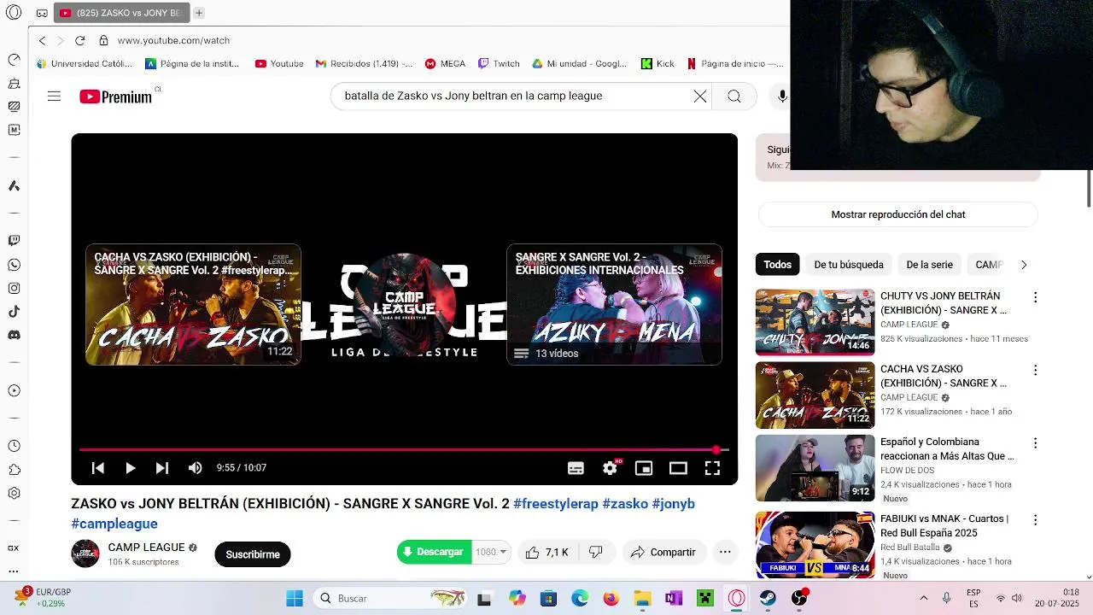Open the MEGA bookmark
Viewport: 1093px width, 615px height.
click(x=445, y=63)
